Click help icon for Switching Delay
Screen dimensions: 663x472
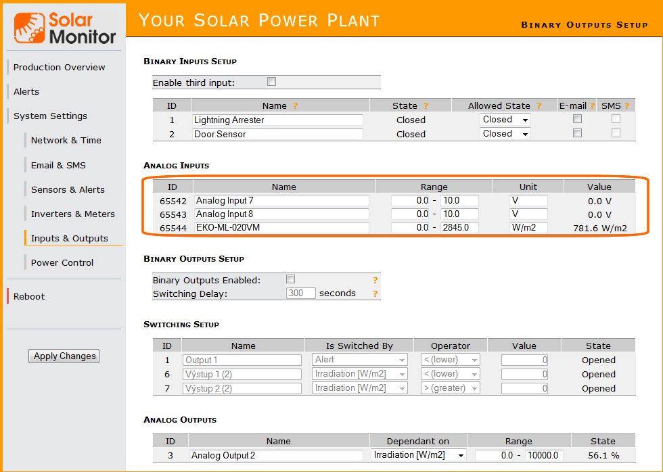(x=375, y=293)
